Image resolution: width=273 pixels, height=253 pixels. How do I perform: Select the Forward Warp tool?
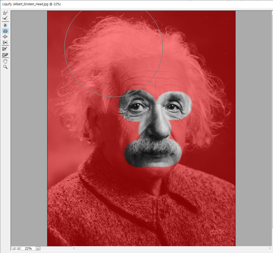click(x=5, y=13)
